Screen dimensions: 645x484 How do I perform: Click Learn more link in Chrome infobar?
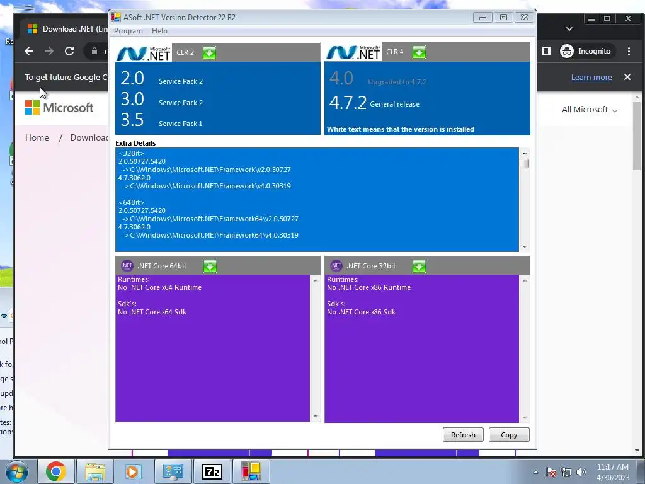[591, 77]
